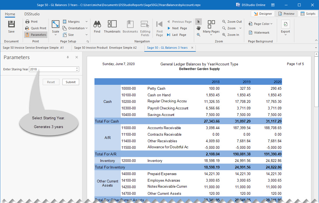Go to the Next Page

(177, 28)
